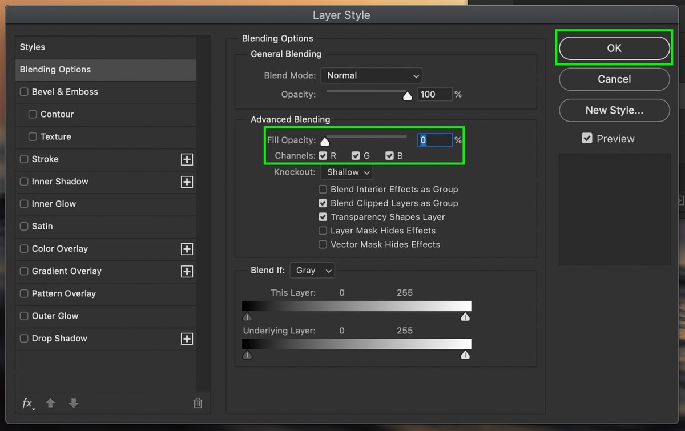685x431 pixels.
Task: Uncheck the B channel checkbox
Action: tap(389, 155)
